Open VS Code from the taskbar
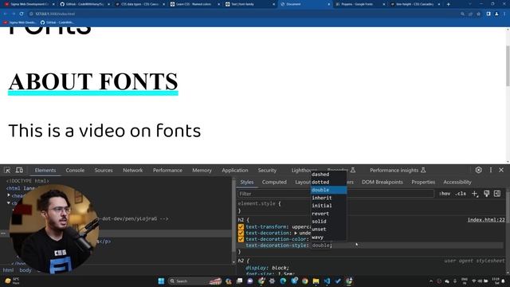The height and width of the screenshot is (287, 510). point(327,281)
